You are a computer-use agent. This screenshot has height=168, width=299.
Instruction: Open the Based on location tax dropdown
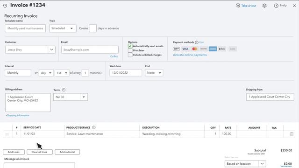tap(245, 164)
